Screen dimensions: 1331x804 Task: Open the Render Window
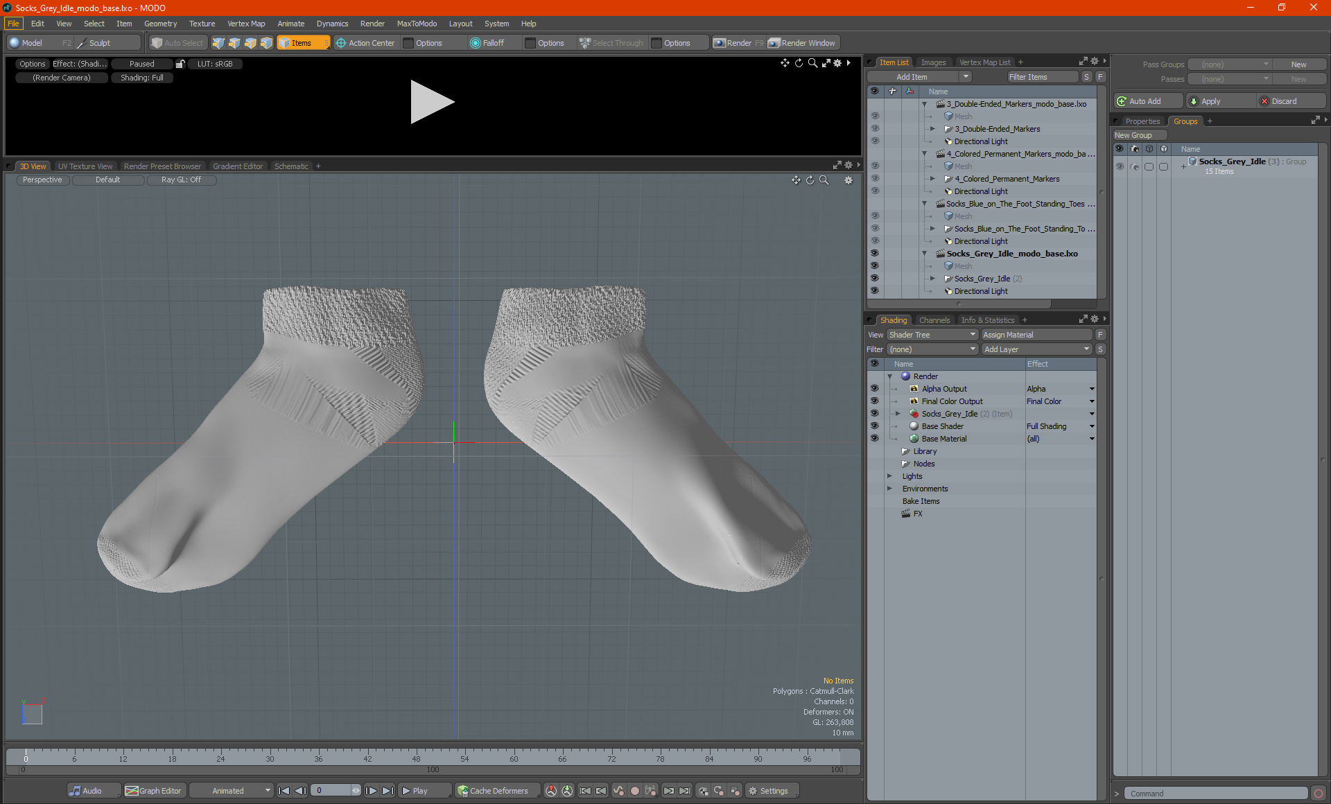(803, 43)
